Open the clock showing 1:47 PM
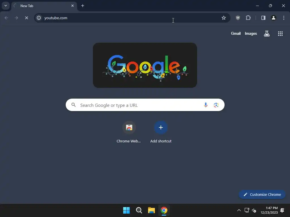Viewport: 290px width, 217px height. point(269,210)
